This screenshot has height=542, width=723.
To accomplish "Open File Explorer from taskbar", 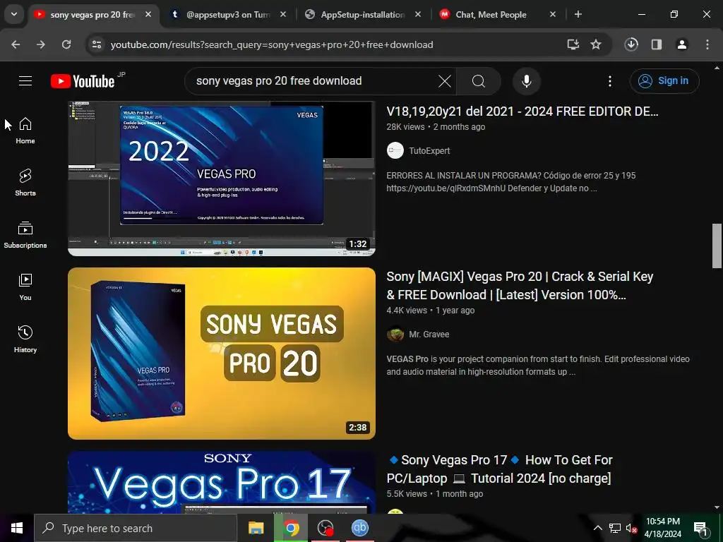I will tap(256, 528).
